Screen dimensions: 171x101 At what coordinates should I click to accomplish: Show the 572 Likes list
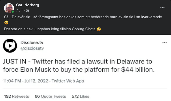coord(80,96)
